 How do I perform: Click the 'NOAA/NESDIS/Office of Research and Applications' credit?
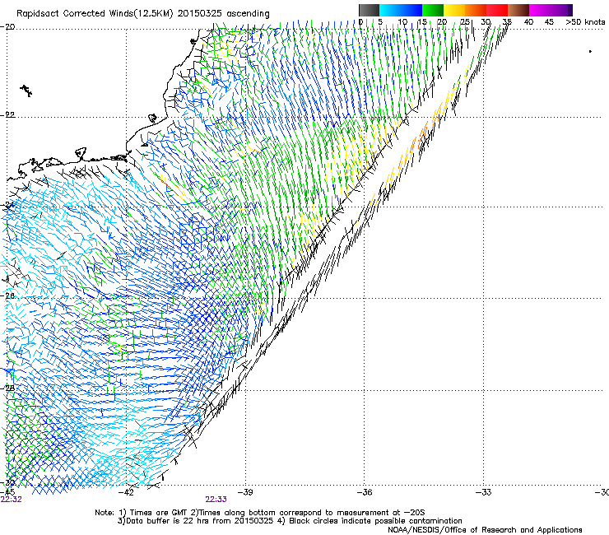click(x=485, y=530)
